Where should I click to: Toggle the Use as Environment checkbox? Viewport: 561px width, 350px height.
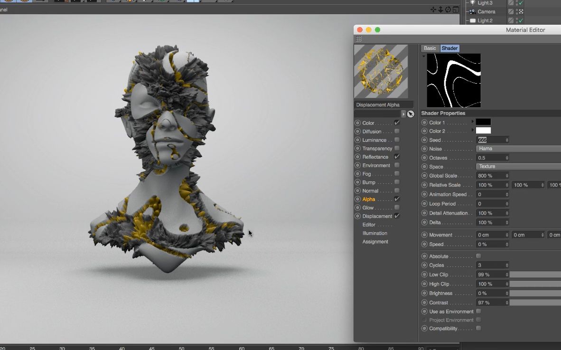click(478, 312)
